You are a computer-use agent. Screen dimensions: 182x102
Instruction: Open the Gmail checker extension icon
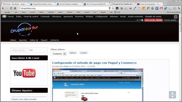click(161, 8)
